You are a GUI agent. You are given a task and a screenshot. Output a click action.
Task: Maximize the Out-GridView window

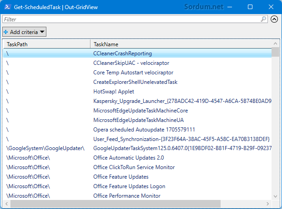(x=250, y=7)
